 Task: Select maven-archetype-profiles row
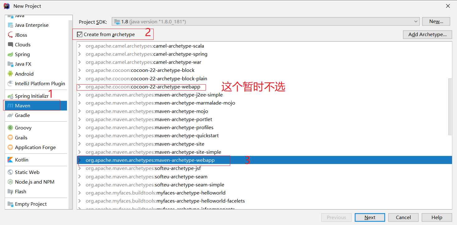click(264, 128)
